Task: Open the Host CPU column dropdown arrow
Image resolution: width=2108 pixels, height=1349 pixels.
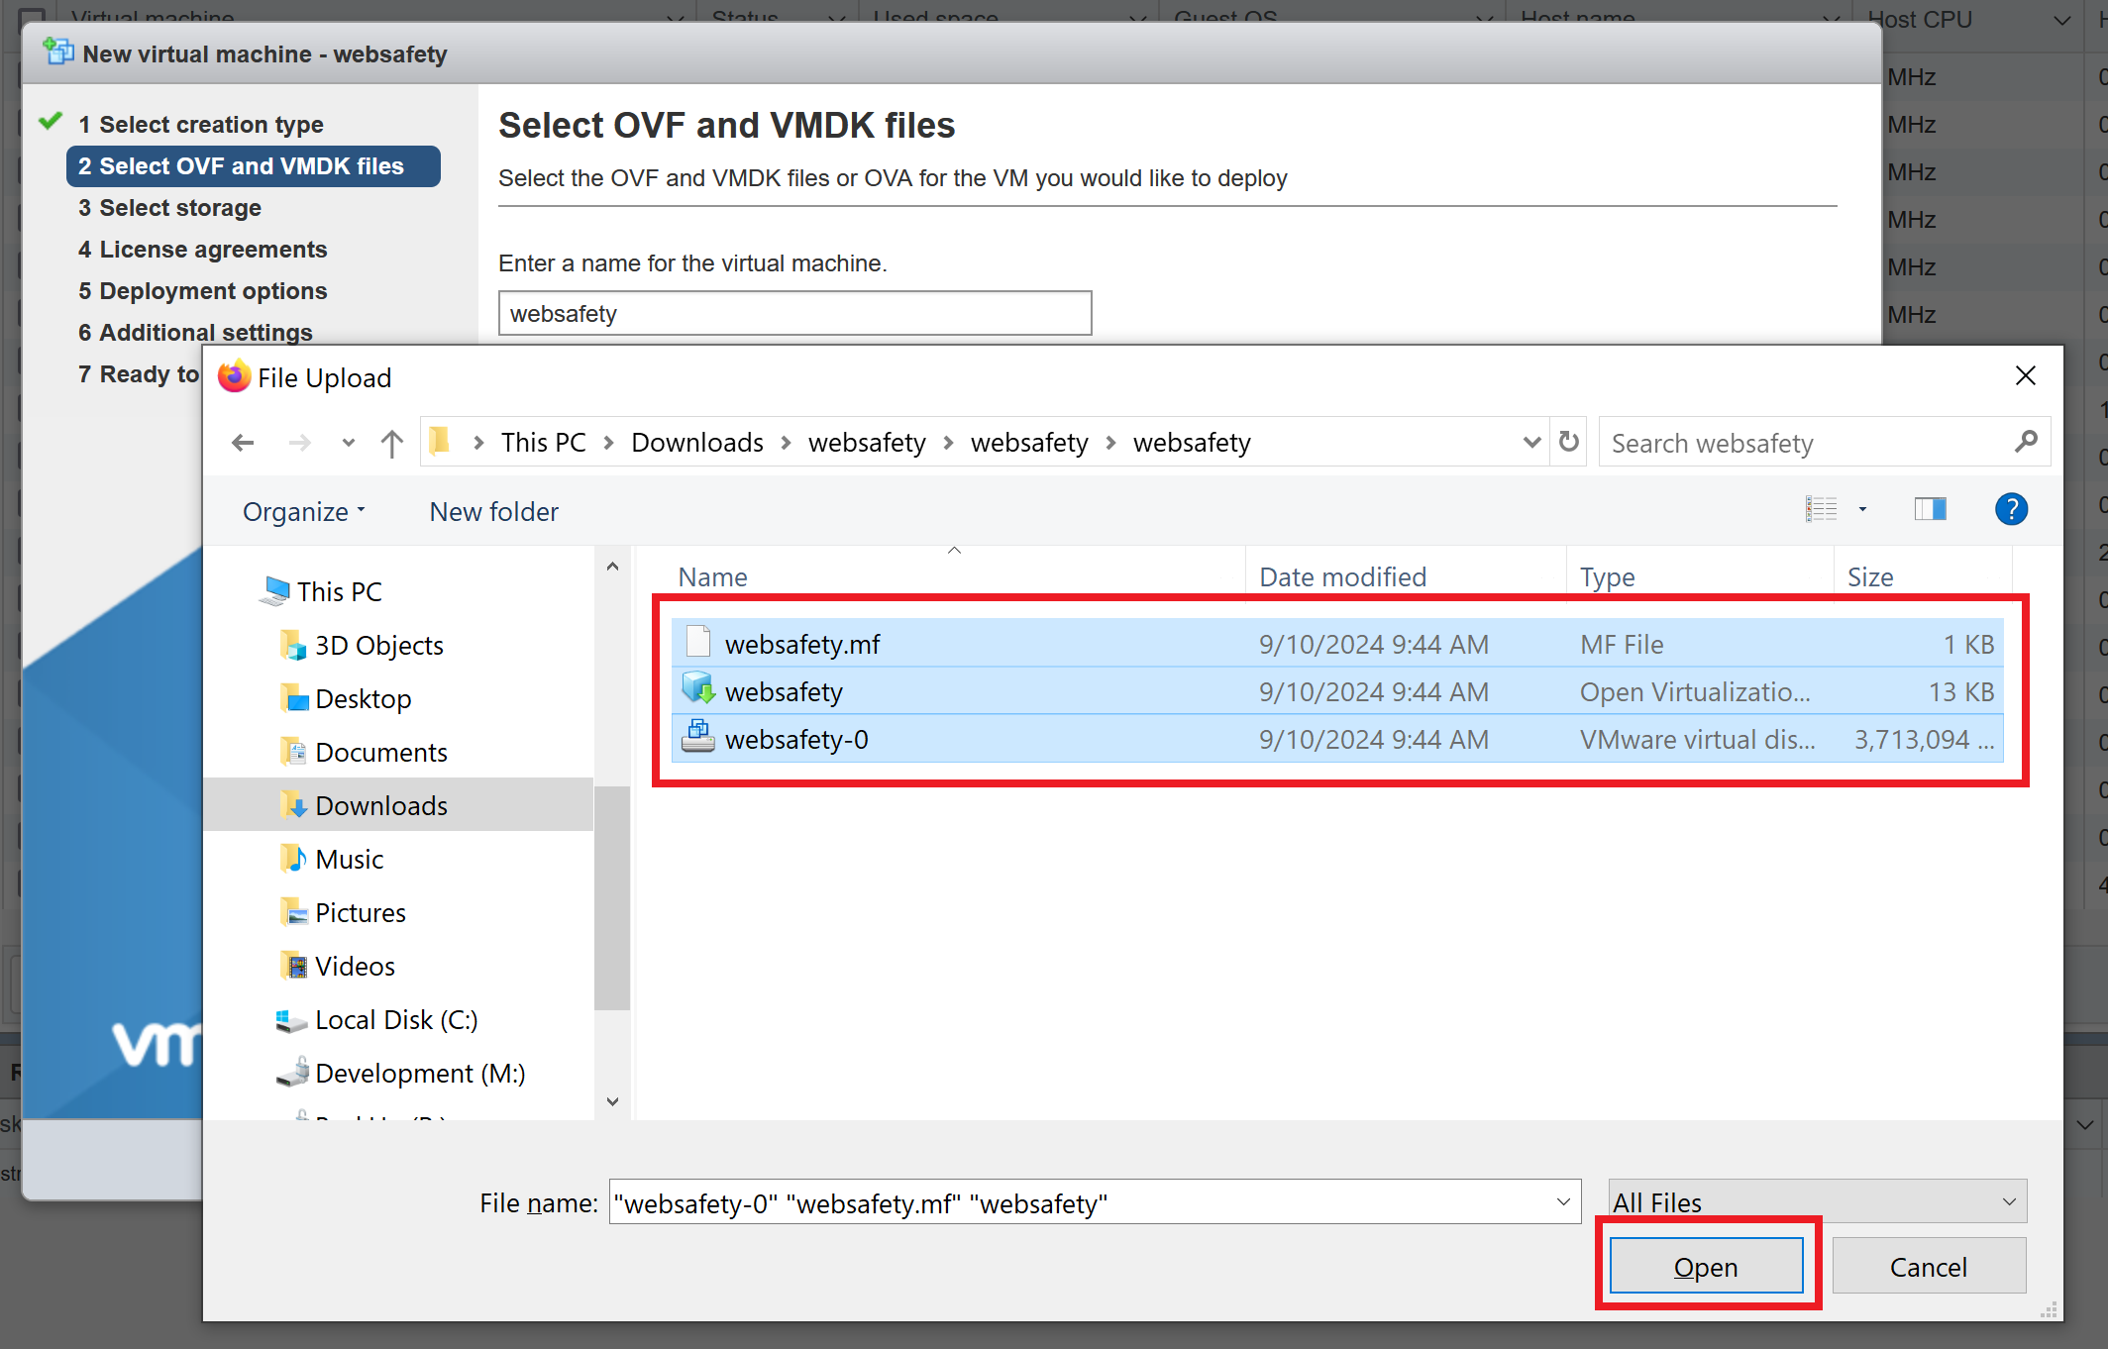Action: pyautogui.click(x=2062, y=20)
